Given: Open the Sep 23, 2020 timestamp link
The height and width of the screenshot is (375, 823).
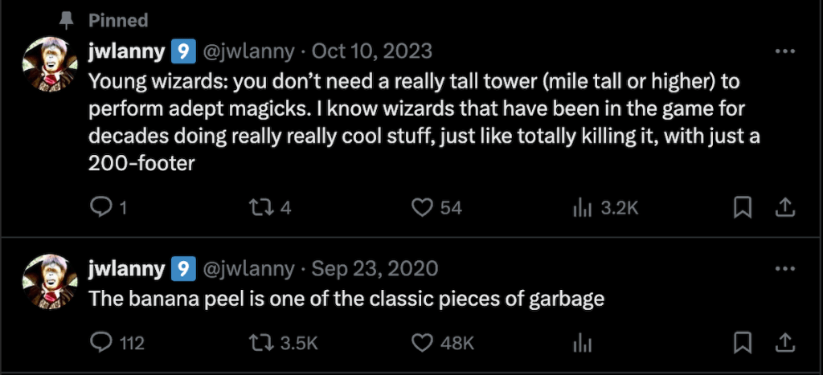Looking at the screenshot, I should (x=375, y=267).
